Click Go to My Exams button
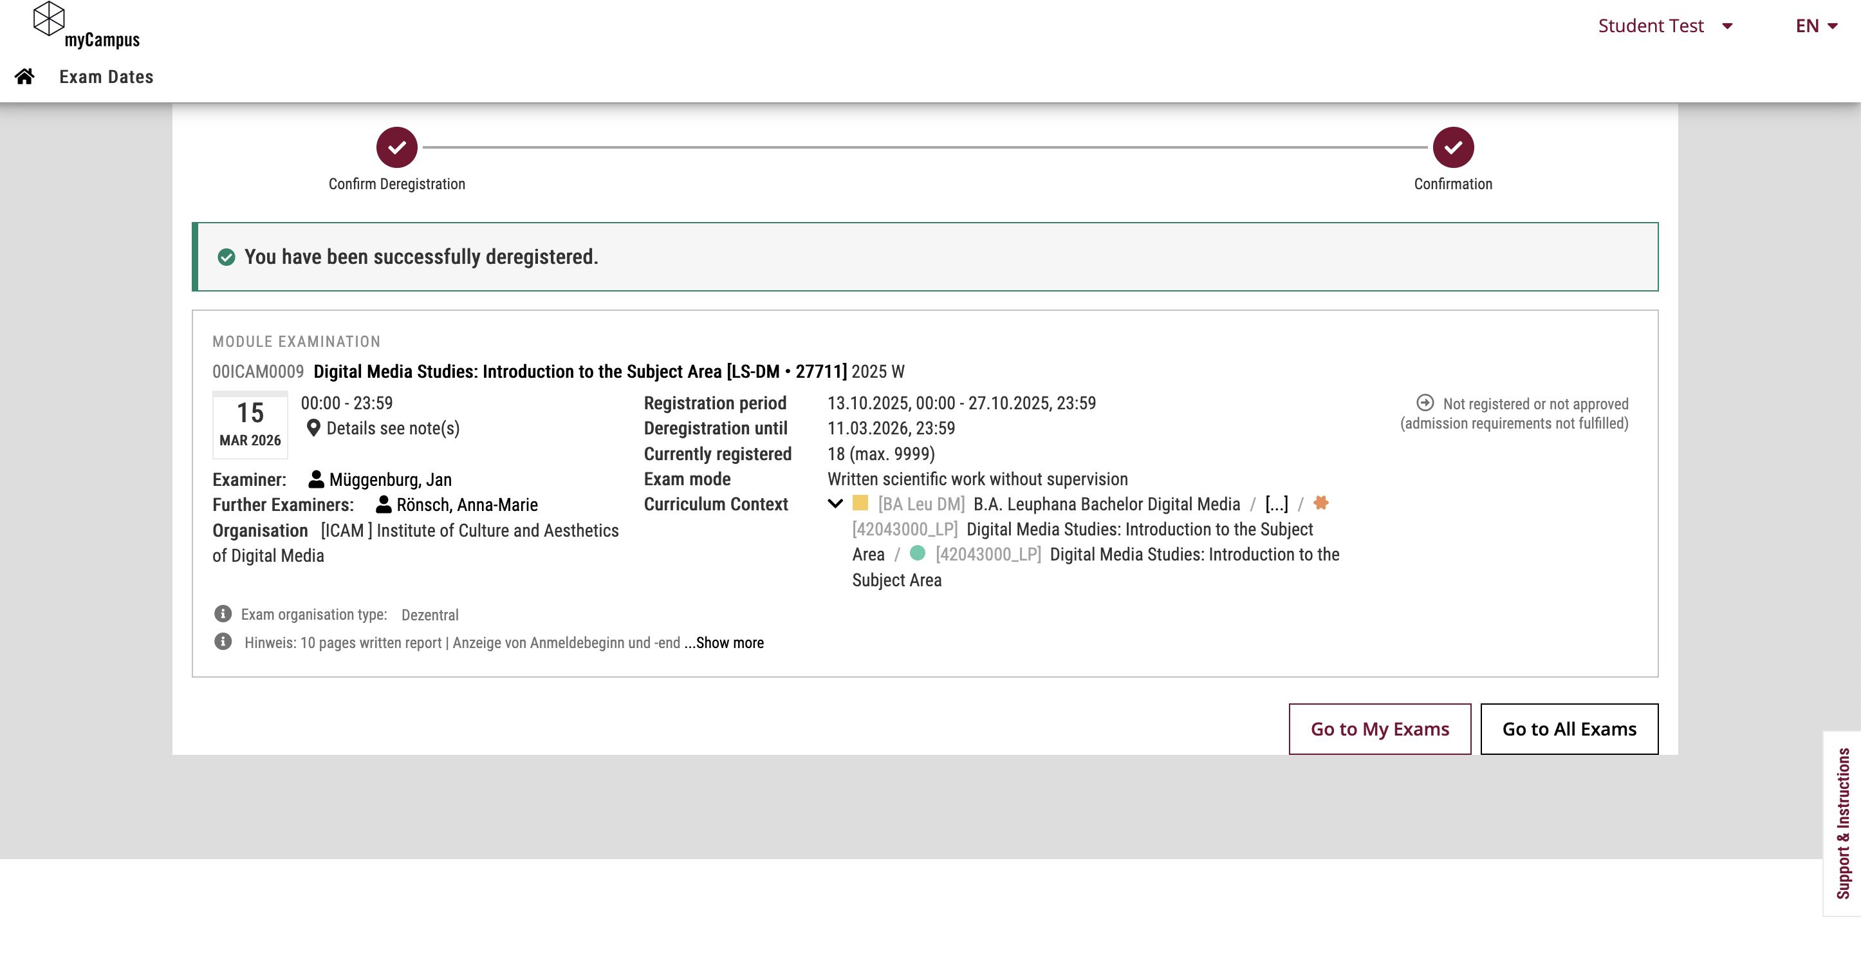This screenshot has height=955, width=1861. pos(1379,729)
